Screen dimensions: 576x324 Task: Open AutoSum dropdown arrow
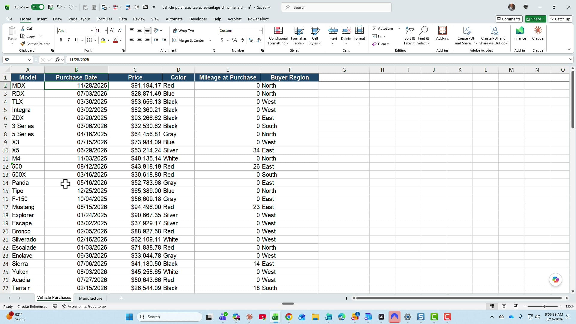pyautogui.click(x=399, y=28)
